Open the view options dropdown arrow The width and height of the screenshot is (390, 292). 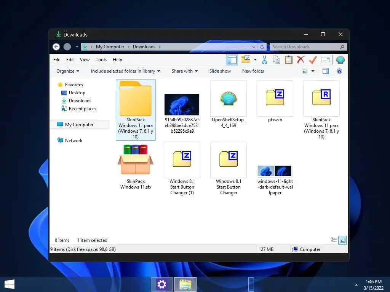coord(313,71)
